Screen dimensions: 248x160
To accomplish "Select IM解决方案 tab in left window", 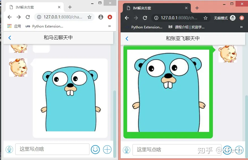I will click(35, 7).
